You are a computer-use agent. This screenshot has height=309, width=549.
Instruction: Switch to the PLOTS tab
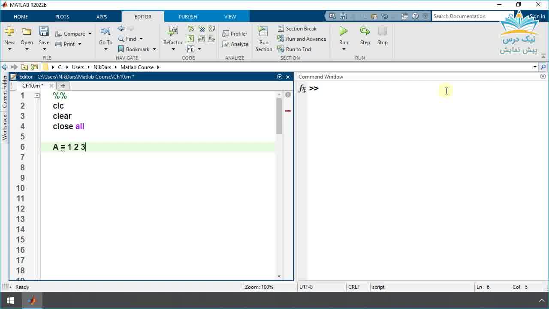[62, 17]
